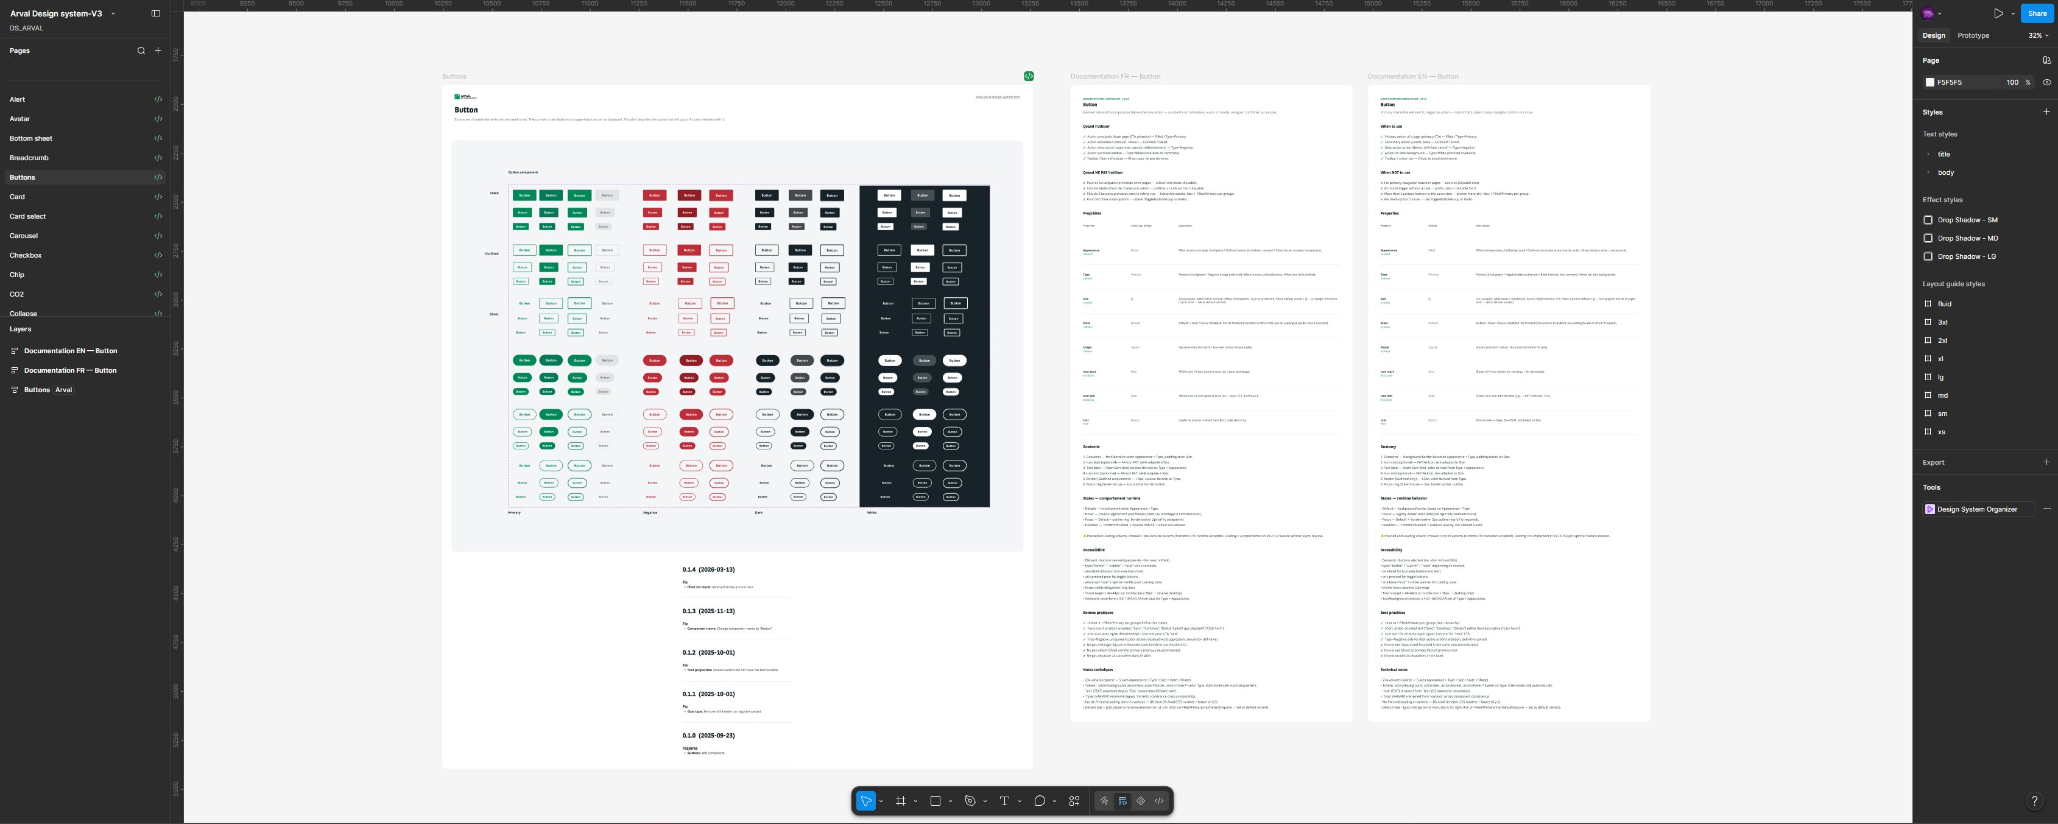Screen dimensions: 2058x824
Task: Toggle the sidebar collapse icon
Action: pyautogui.click(x=156, y=13)
